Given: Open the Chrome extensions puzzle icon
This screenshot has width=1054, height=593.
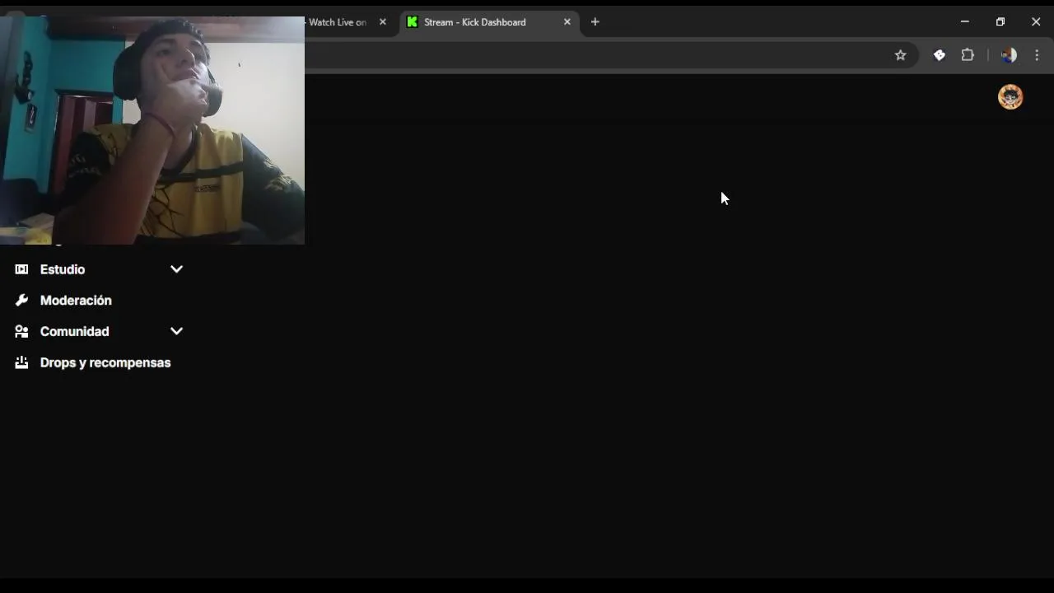Looking at the screenshot, I should (968, 55).
